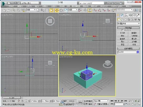
Task: Open Select by Name list tool
Action: coord(42,10)
